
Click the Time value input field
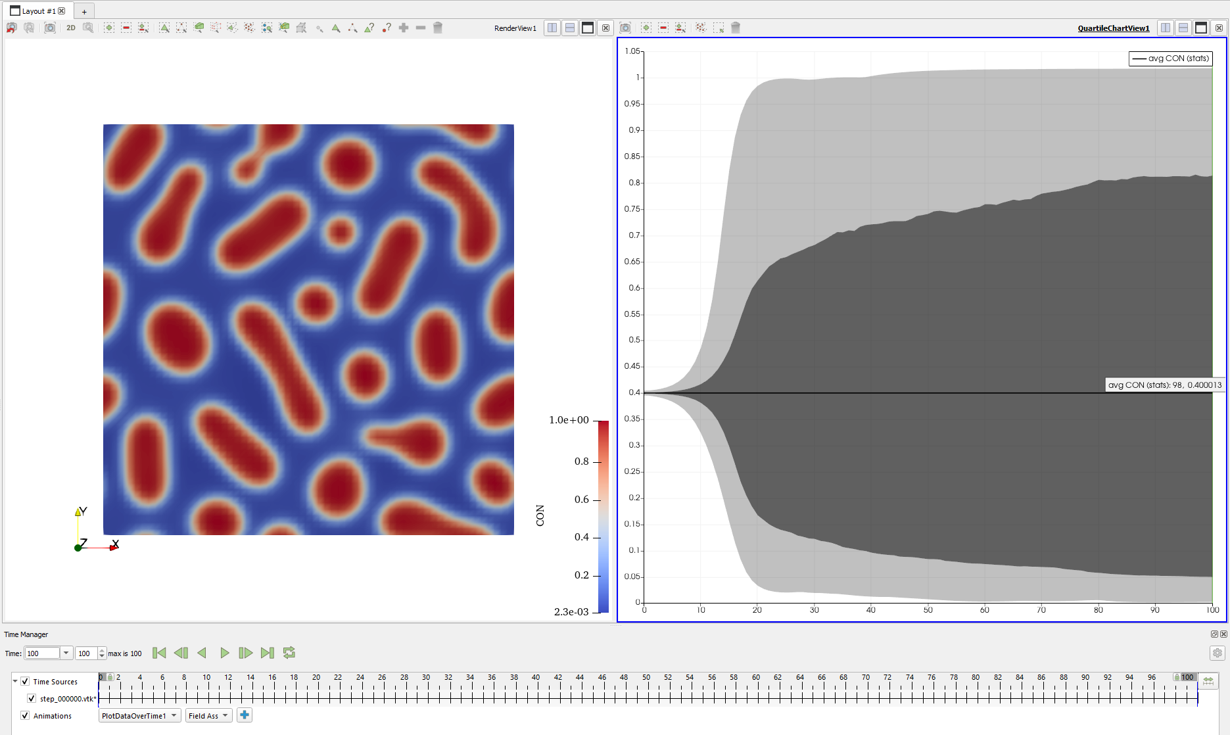(42, 653)
